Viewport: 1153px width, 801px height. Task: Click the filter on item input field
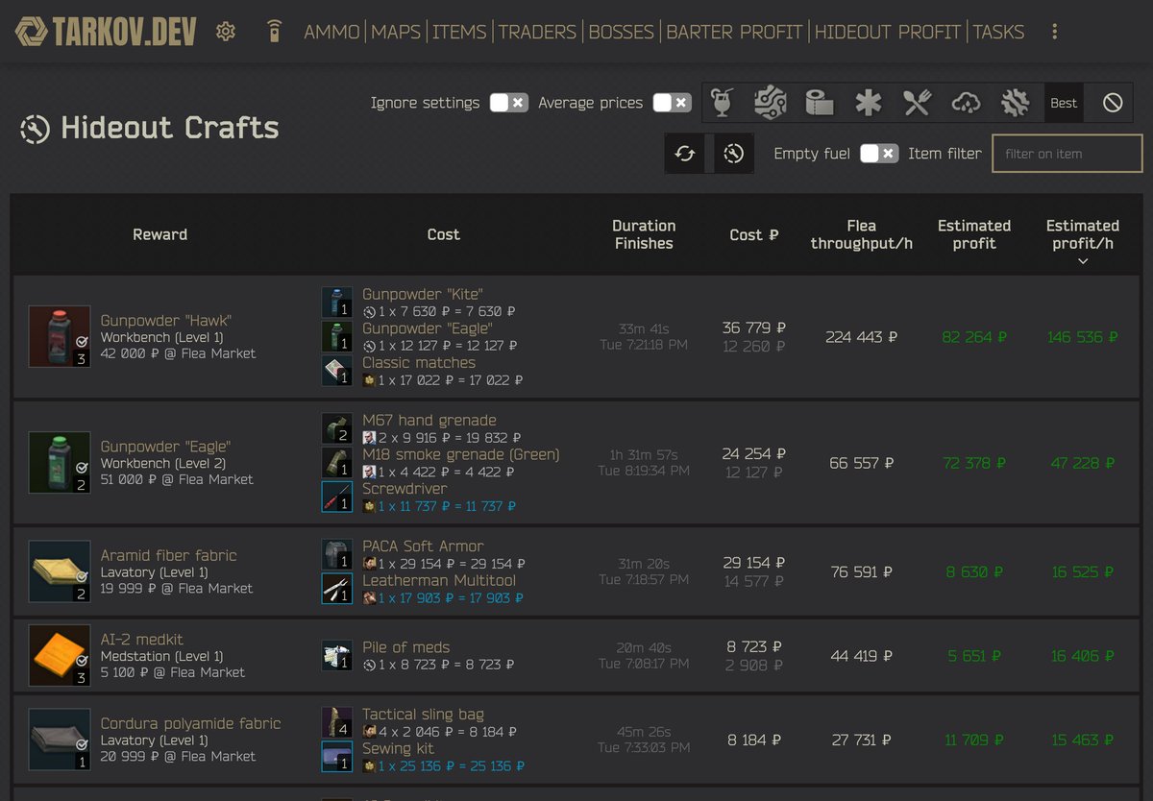[x=1067, y=154]
